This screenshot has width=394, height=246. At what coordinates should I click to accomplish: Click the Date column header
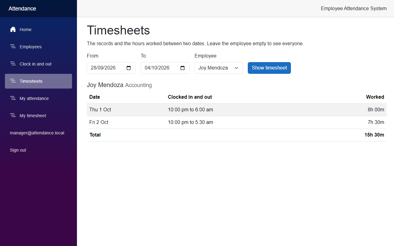94,97
